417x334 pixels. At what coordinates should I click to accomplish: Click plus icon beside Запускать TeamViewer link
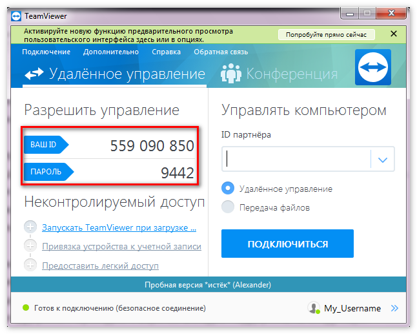click(x=30, y=227)
